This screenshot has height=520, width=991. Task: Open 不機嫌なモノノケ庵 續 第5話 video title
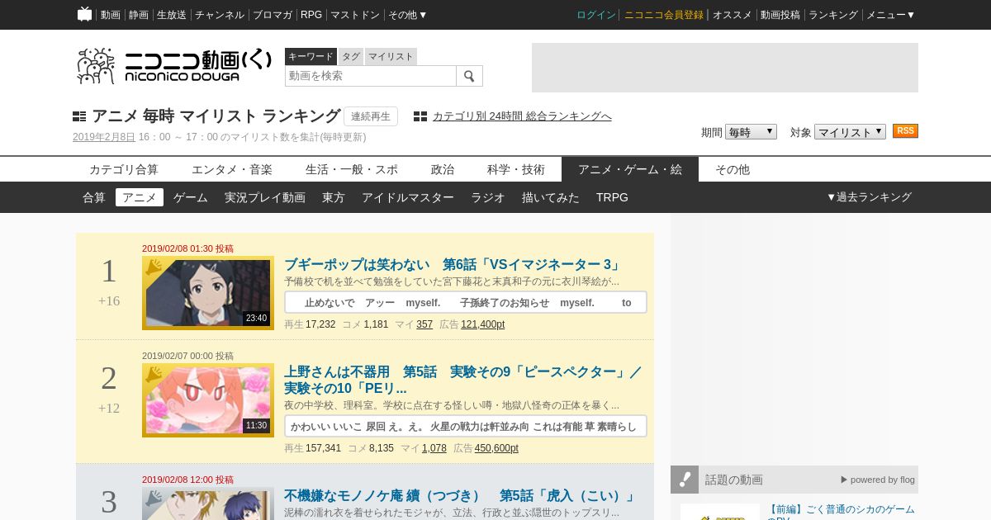461,496
